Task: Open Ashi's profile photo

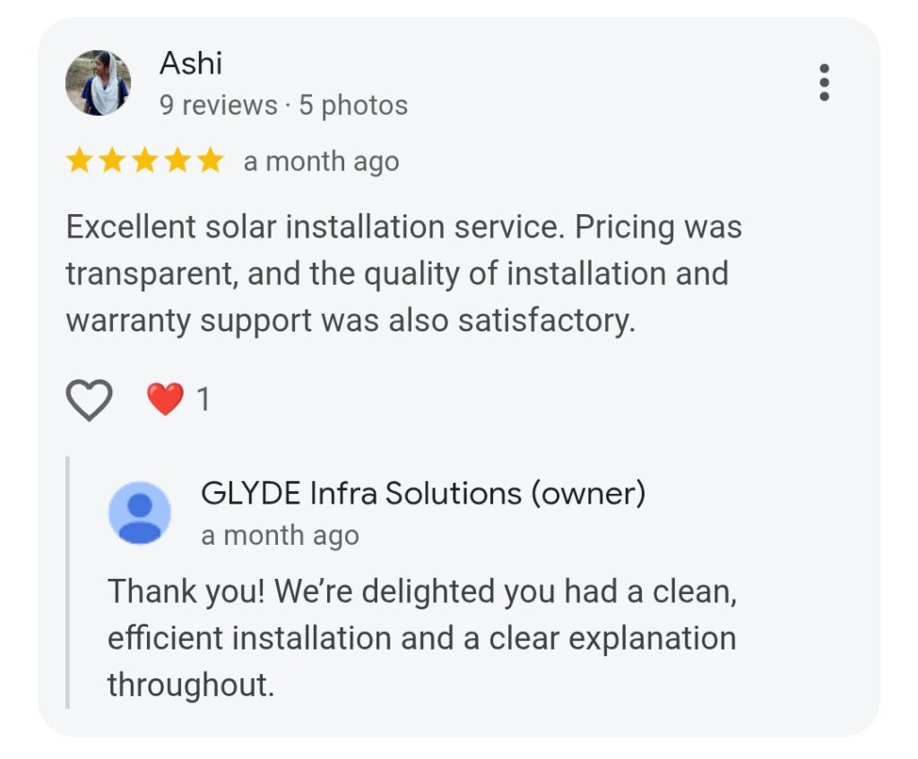Action: coord(98,82)
